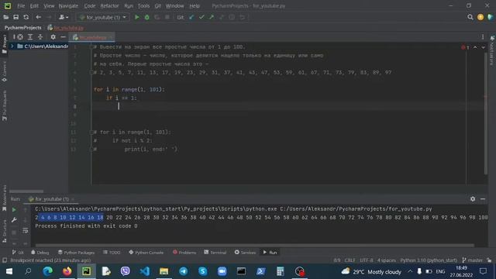Open the Python Packages tool window

[76, 253]
